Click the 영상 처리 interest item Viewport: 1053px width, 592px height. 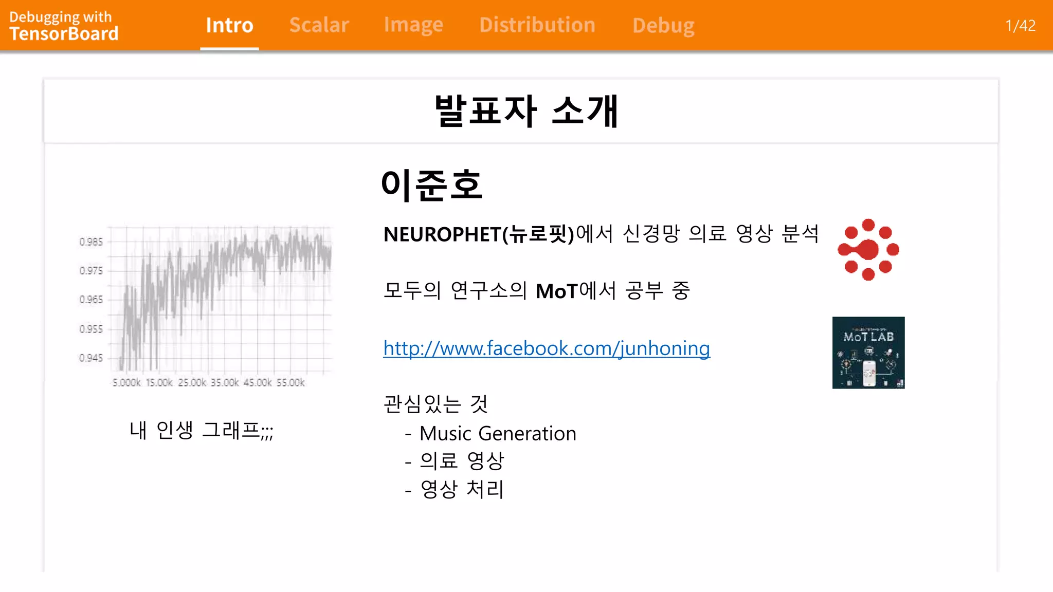pos(461,489)
